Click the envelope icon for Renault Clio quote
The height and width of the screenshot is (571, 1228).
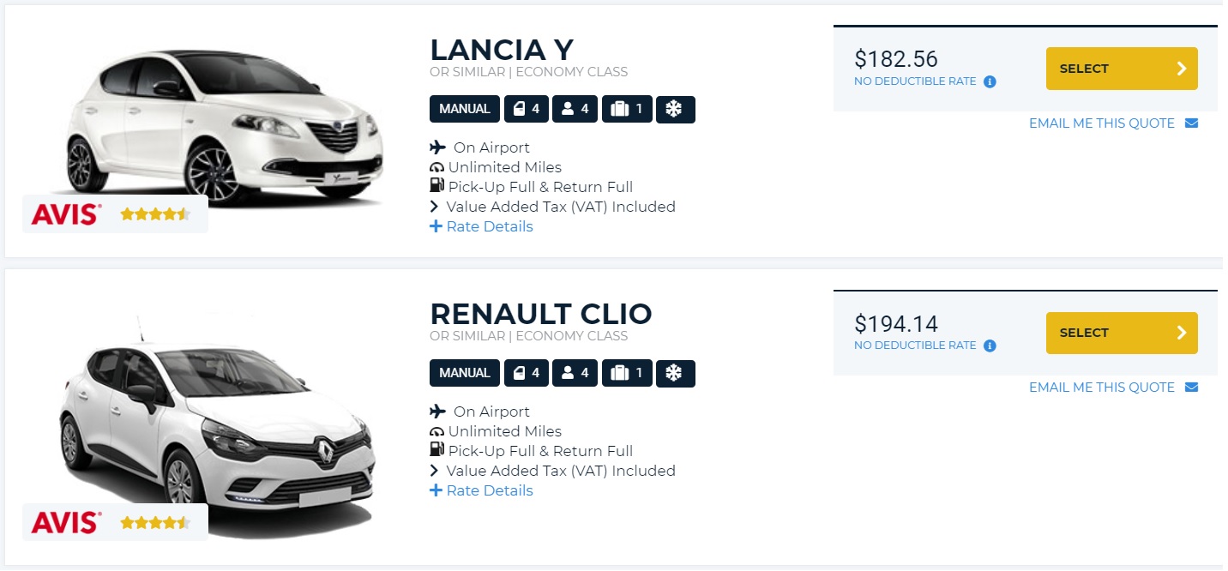(x=1191, y=388)
